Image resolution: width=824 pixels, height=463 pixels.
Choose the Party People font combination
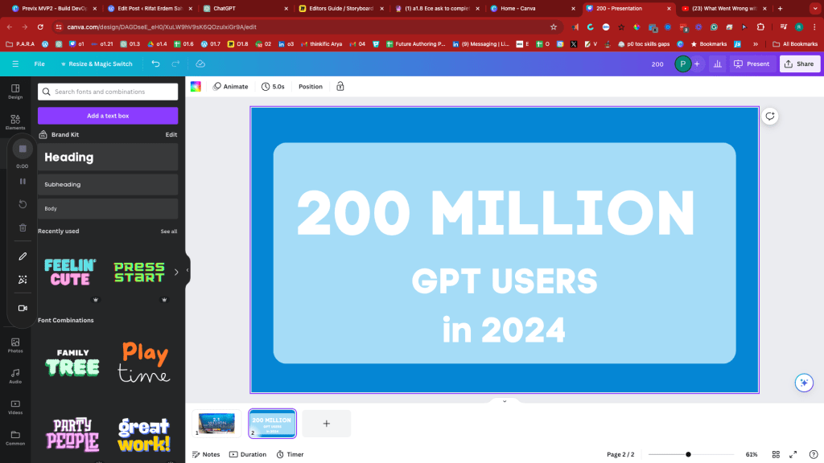click(72, 435)
